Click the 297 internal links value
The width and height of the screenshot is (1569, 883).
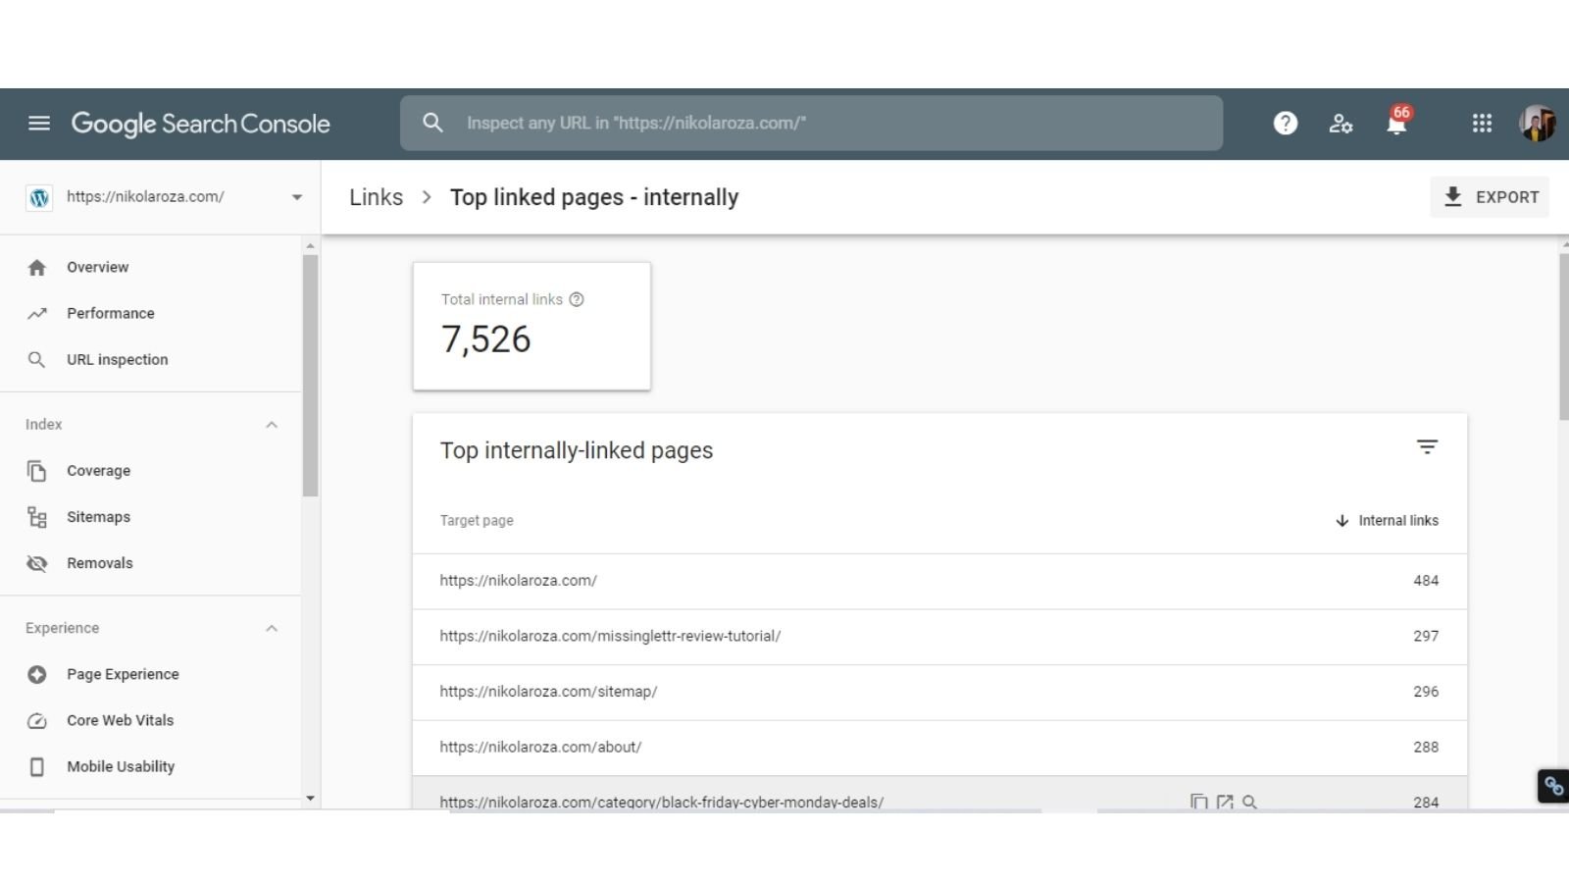click(x=1426, y=637)
